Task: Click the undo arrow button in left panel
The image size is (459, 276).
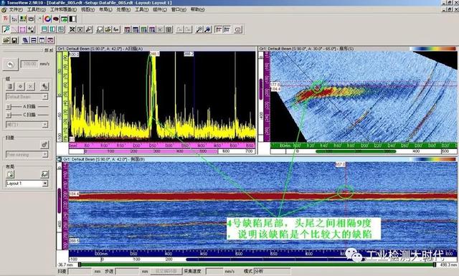Action: (x=10, y=65)
